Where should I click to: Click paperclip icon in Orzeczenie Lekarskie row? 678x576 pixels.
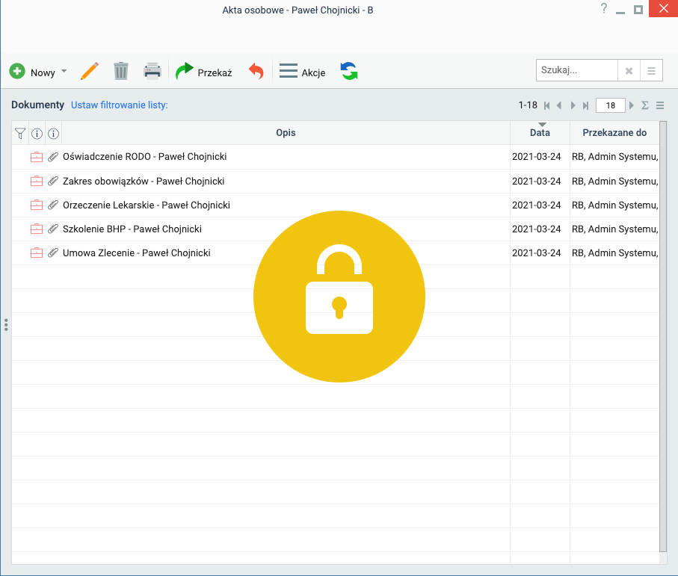click(x=53, y=205)
